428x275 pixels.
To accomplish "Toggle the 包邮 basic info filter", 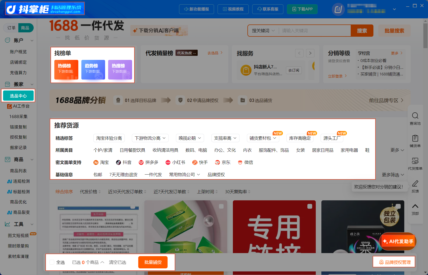I will tap(98, 175).
